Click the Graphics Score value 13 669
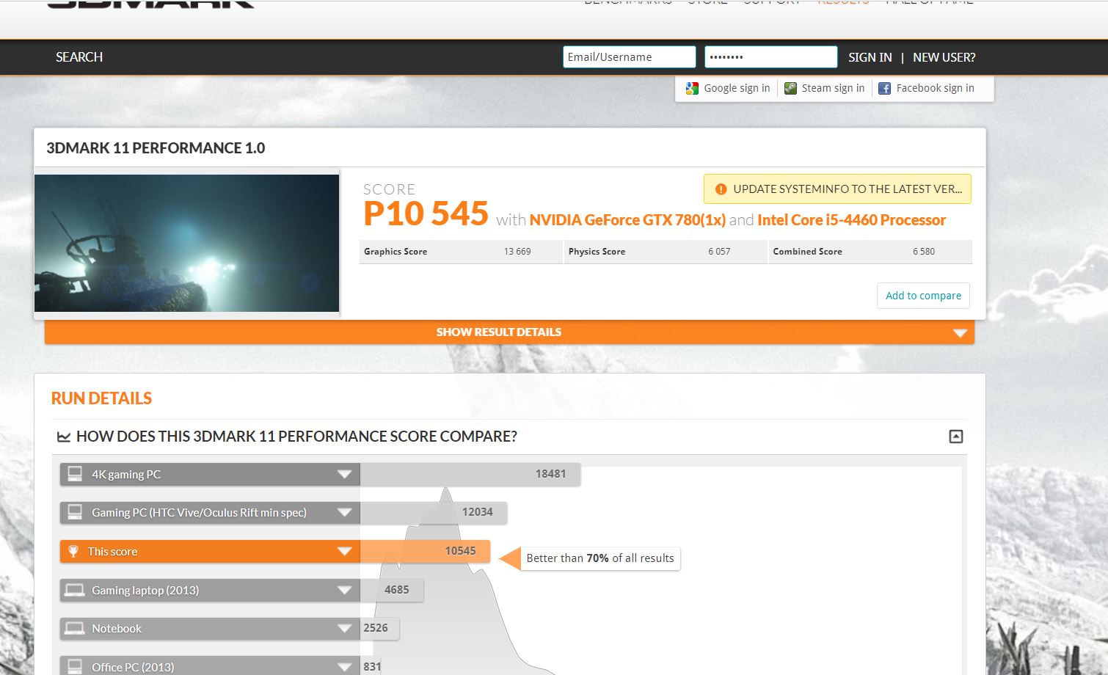Viewport: 1108px width, 675px height. pos(517,252)
